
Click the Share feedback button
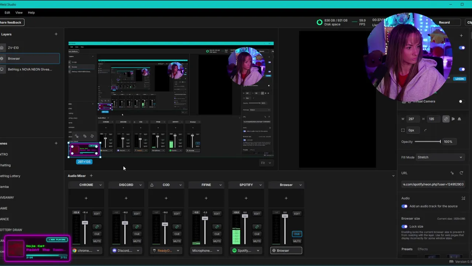pyautogui.click(x=11, y=23)
